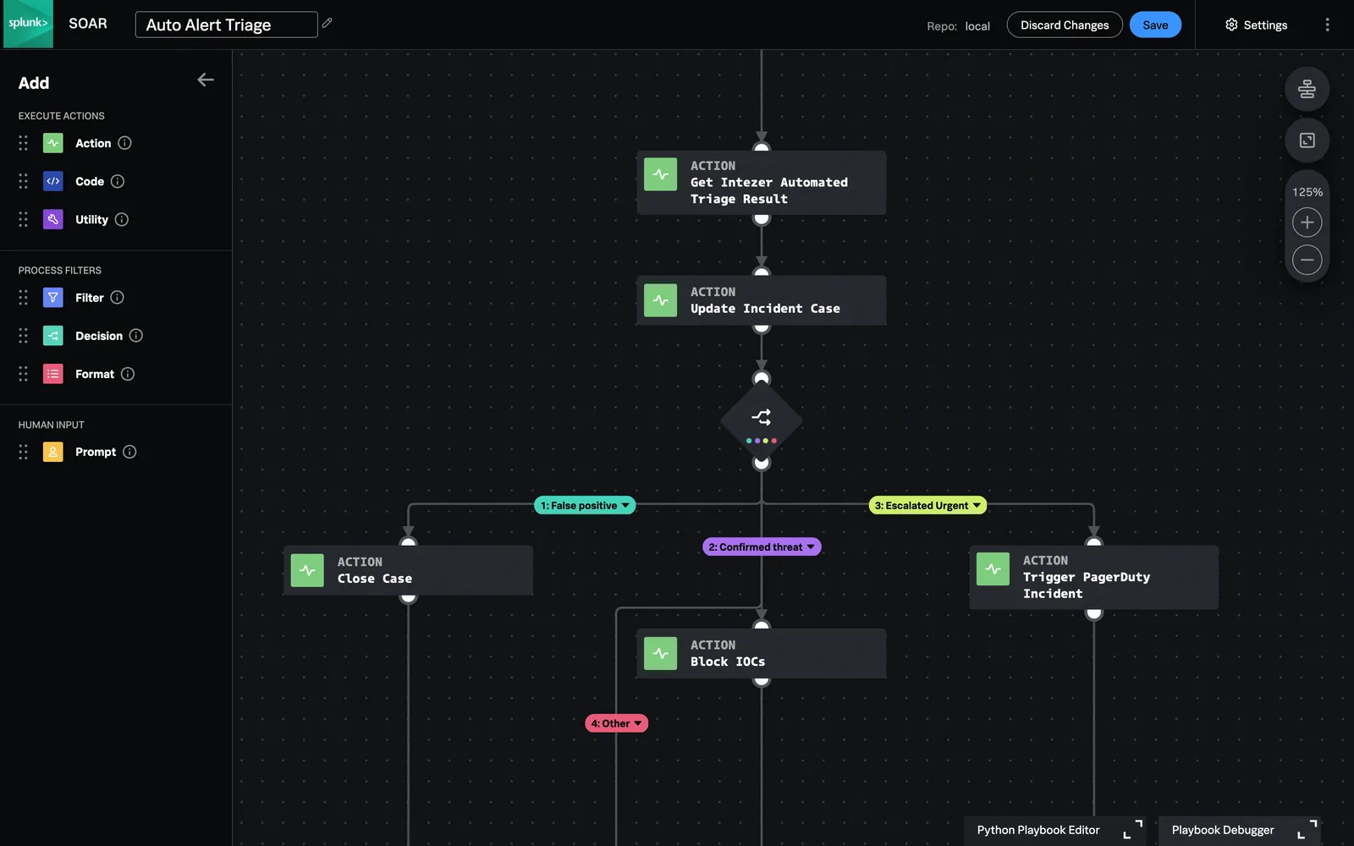Click Discard Changes

click(x=1065, y=25)
